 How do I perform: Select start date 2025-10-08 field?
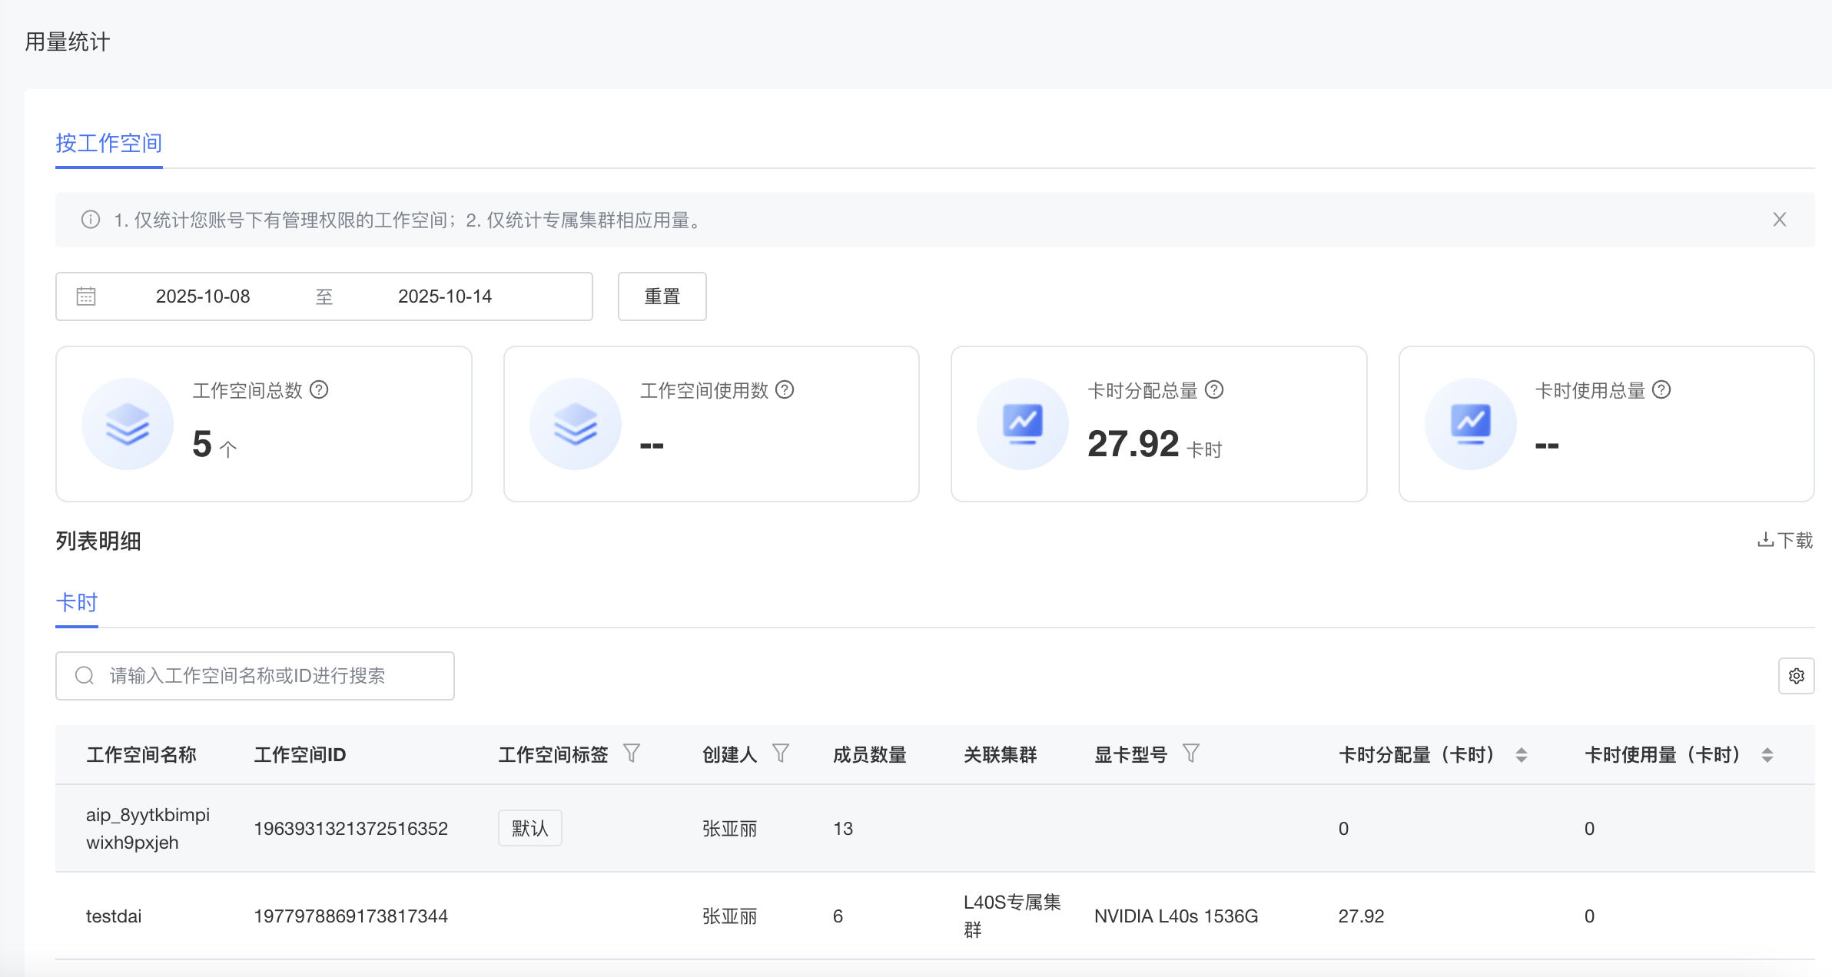click(x=203, y=296)
